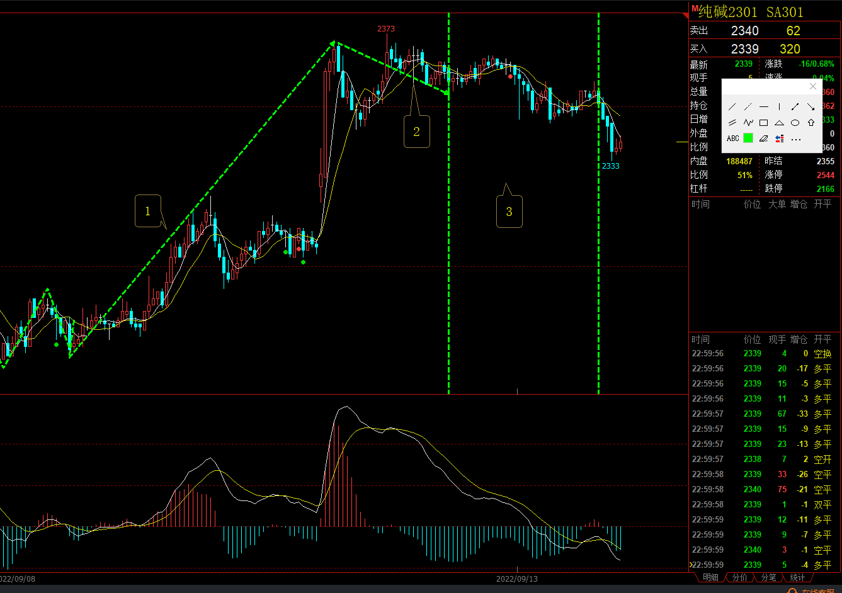Viewport: 842px width, 593px height.
Task: Open the green drawing color swatch
Action: [x=748, y=138]
